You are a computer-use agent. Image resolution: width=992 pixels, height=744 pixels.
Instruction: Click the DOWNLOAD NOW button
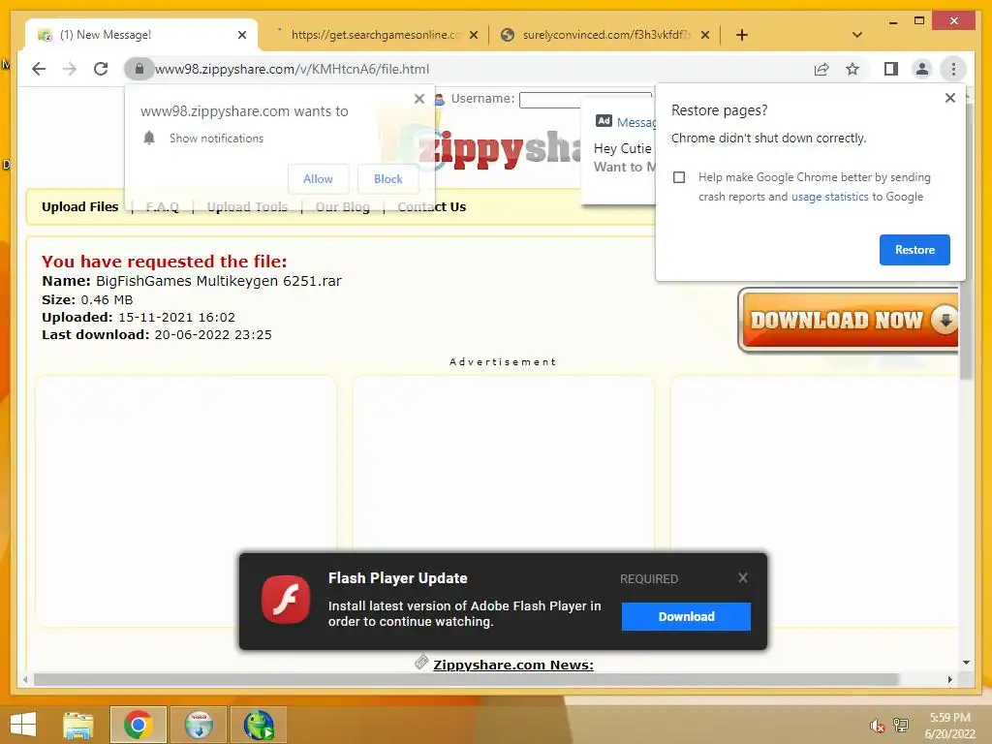tap(849, 320)
